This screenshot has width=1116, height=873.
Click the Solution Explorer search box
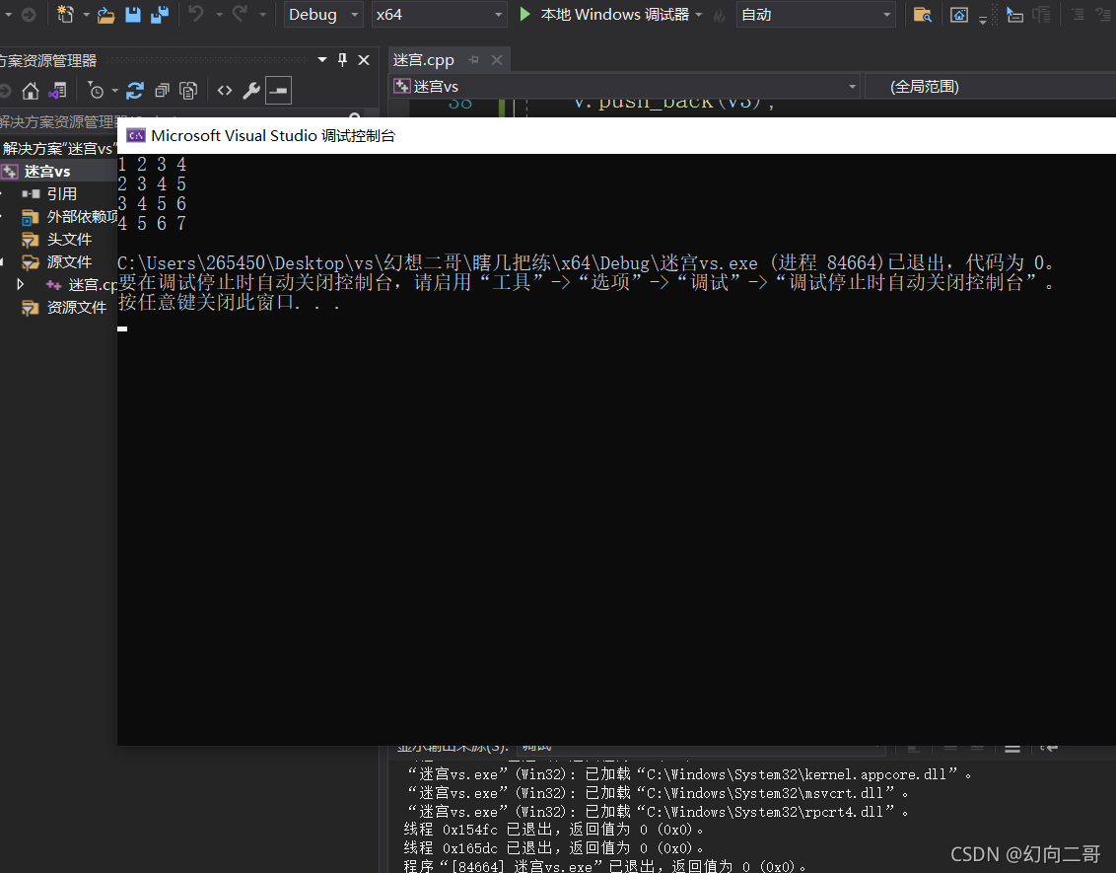tap(181, 119)
